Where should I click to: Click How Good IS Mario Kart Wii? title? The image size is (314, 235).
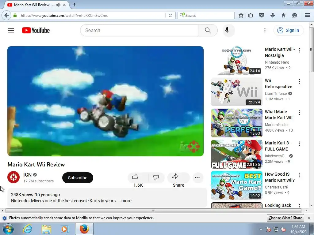point(280,177)
